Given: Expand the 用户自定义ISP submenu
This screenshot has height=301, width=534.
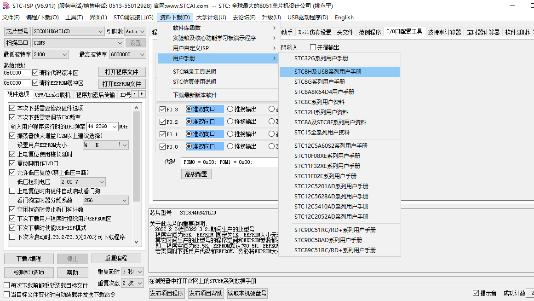Looking at the screenshot, I should [x=218, y=48].
